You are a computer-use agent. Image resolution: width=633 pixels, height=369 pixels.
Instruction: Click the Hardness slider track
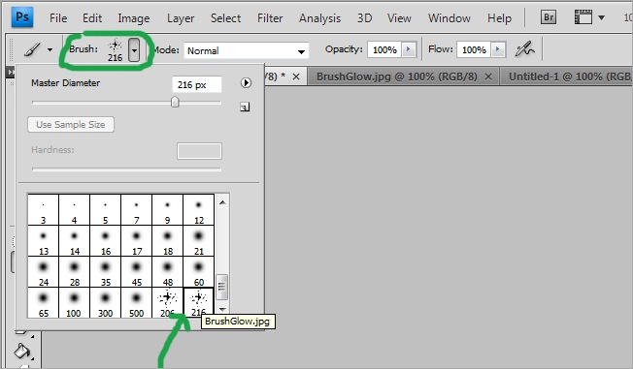click(x=126, y=169)
